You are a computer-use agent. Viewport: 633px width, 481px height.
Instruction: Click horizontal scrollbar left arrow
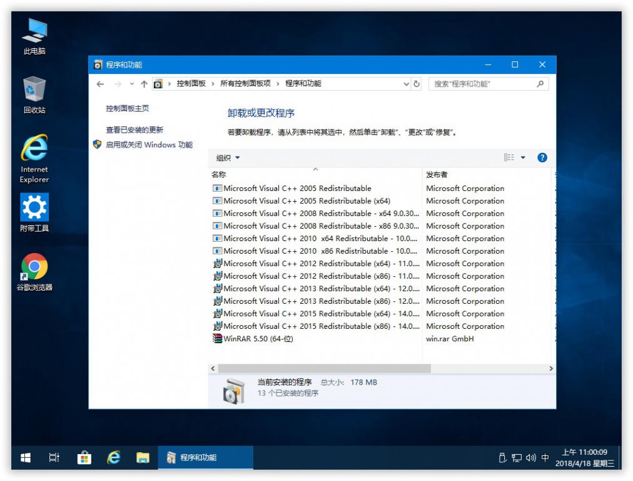[213, 369]
